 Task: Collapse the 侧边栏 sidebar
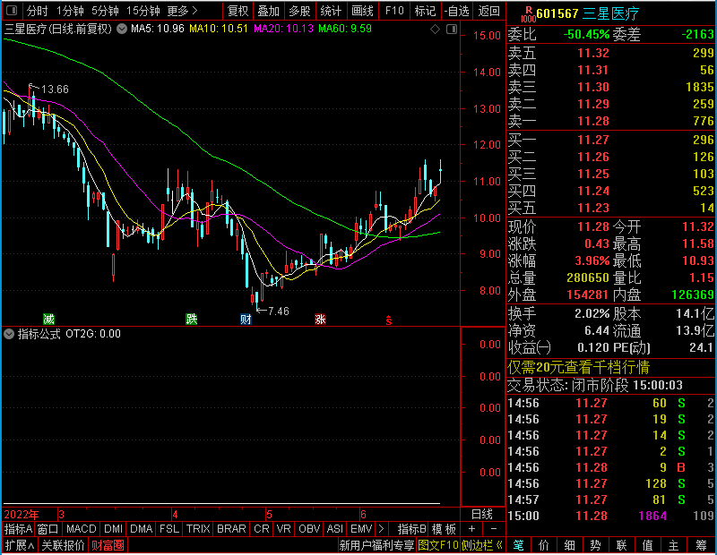(x=481, y=545)
